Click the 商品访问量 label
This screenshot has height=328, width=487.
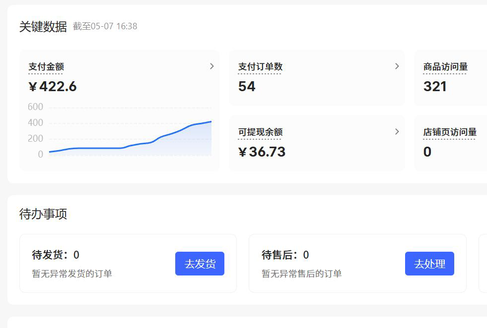(x=445, y=67)
